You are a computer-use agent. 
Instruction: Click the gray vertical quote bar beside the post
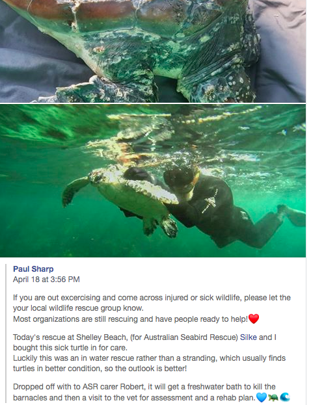pos(6,333)
